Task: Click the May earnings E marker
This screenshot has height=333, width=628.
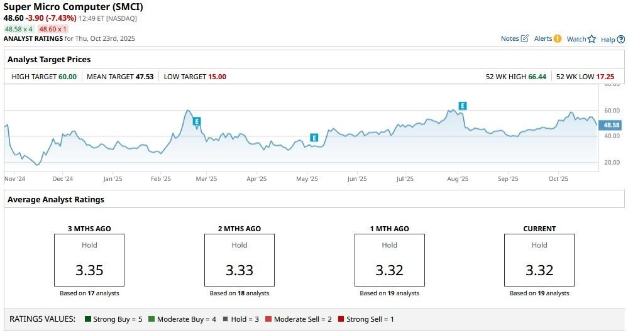Action: [x=314, y=138]
